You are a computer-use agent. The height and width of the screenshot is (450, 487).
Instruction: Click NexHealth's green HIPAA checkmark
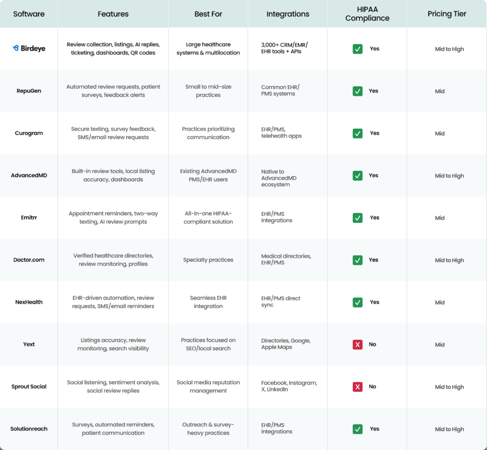point(358,302)
